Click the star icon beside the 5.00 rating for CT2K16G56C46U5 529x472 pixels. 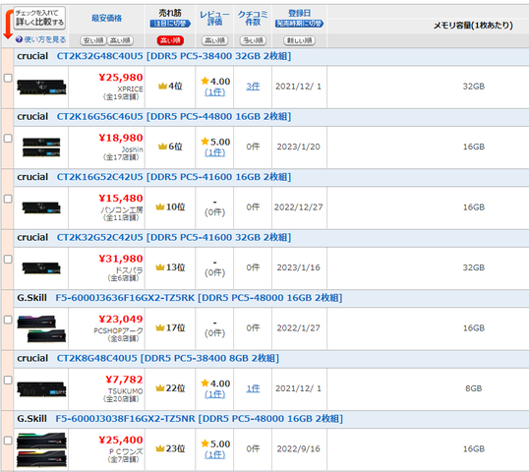point(205,141)
